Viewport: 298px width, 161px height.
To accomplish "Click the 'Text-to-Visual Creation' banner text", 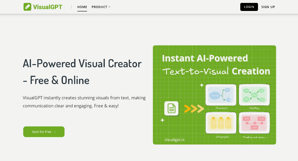I will click(x=216, y=71).
